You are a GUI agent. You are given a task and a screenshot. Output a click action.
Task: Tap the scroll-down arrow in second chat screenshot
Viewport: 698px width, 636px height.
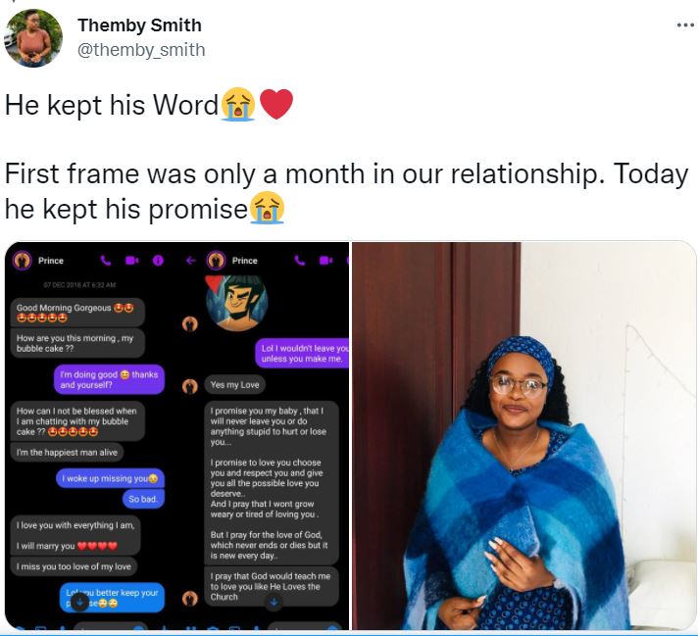(x=274, y=602)
